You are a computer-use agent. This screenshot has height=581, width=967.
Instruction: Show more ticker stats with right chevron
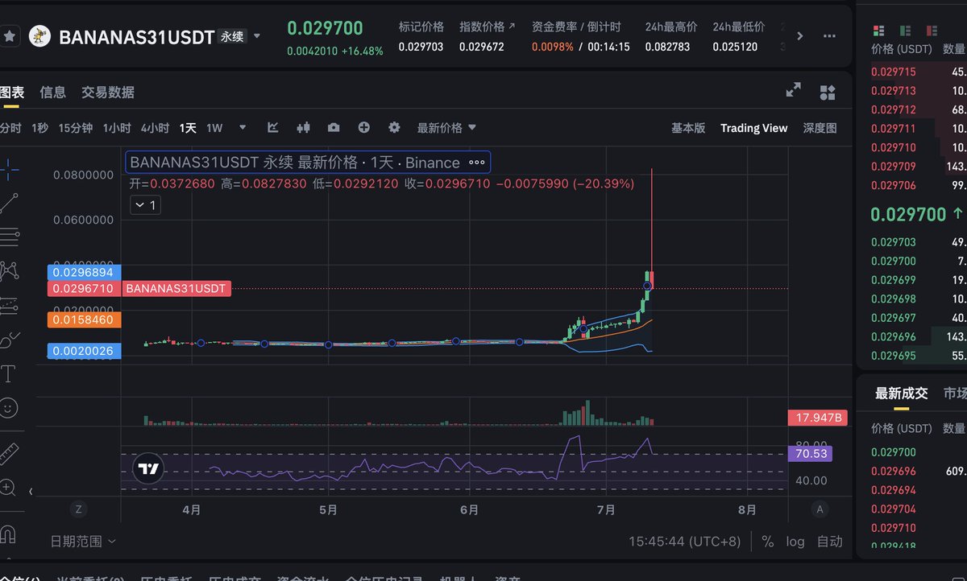click(800, 36)
